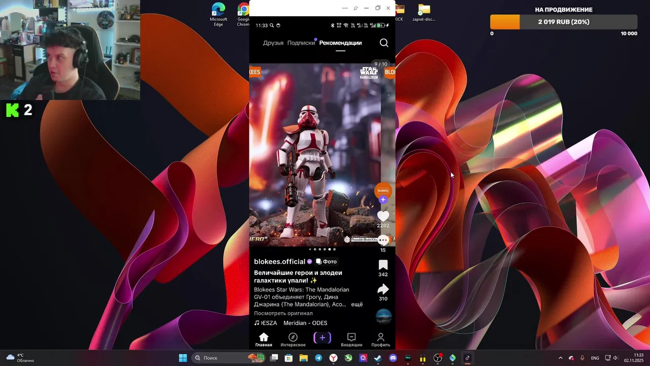This screenshot has height=366, width=650.
Task: Like the post with the heart icon
Action: (383, 217)
